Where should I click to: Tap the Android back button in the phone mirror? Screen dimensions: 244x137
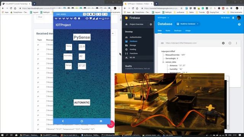[63, 121]
